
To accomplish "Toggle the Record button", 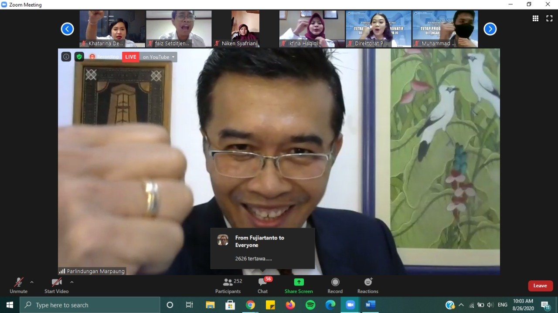I will 335,286.
